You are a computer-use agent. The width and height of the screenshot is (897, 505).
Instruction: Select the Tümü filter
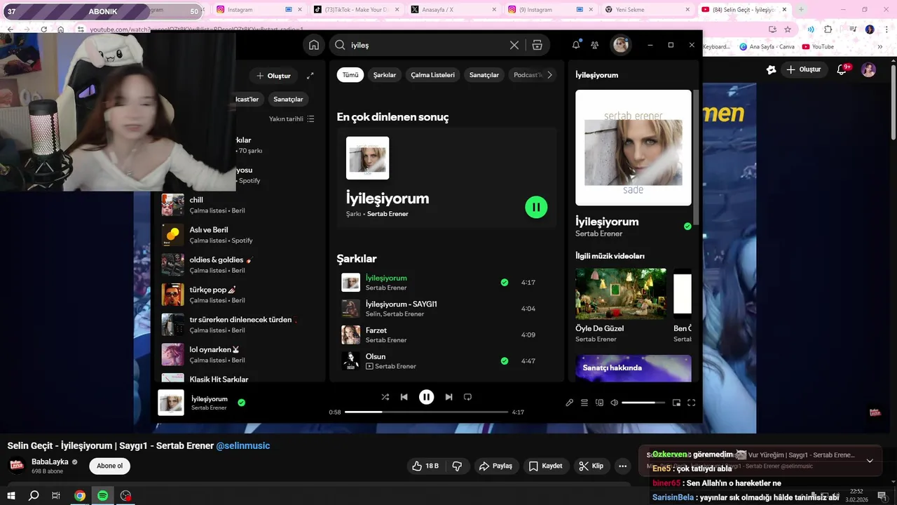point(350,75)
